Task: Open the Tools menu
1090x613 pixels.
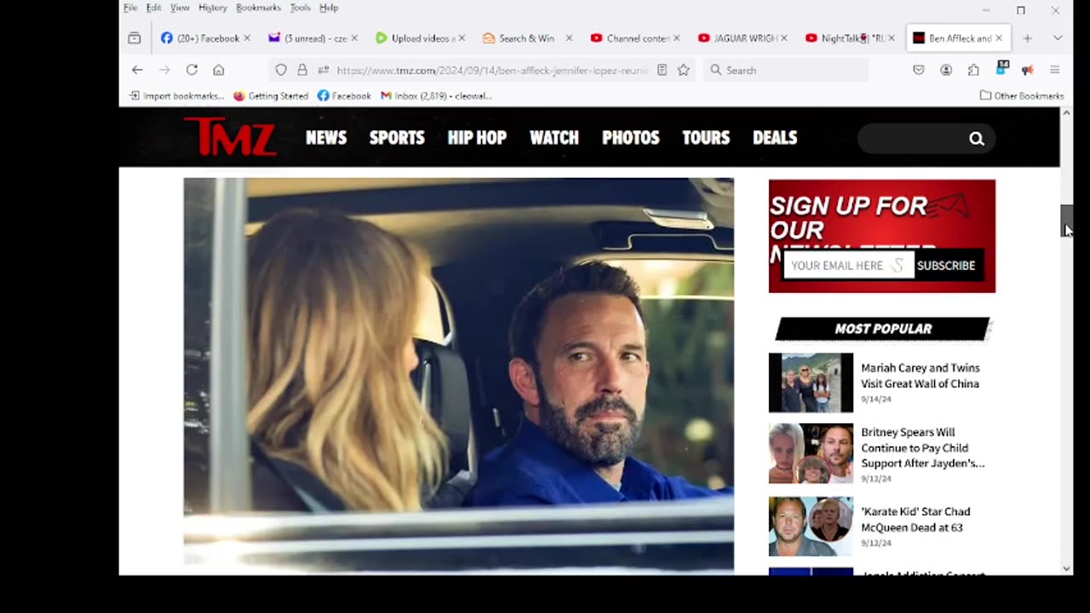Action: 300,8
